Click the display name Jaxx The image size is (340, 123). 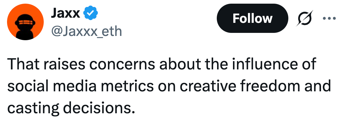66,13
